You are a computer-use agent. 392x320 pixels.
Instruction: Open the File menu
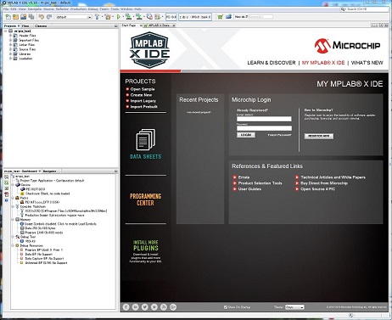(6, 9)
